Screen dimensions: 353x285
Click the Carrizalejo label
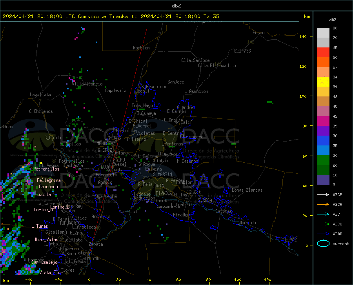44,262
